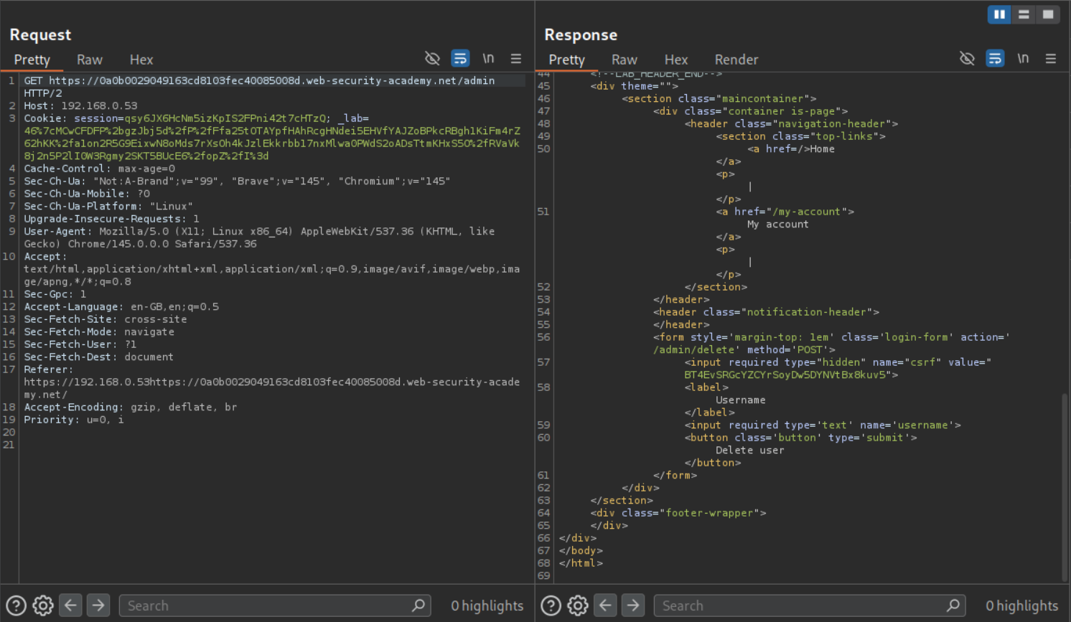The width and height of the screenshot is (1071, 622).
Task: Select Hex tab in Response panel
Action: (675, 60)
